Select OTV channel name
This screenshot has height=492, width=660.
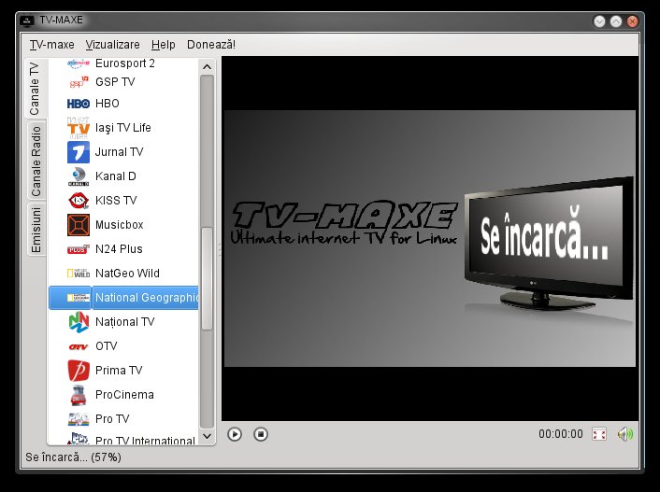tap(106, 346)
